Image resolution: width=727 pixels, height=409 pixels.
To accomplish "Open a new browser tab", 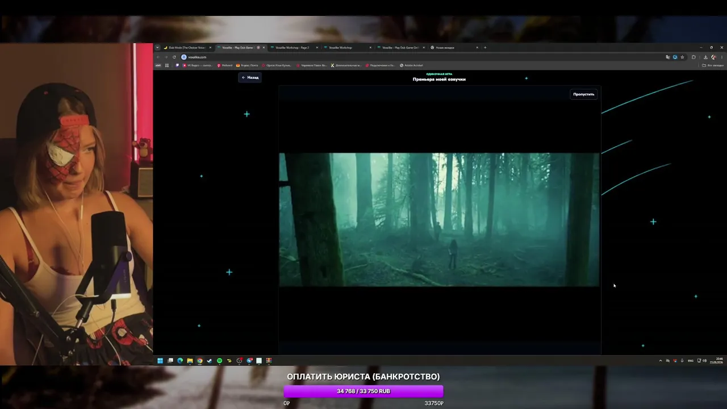I will (x=485, y=48).
